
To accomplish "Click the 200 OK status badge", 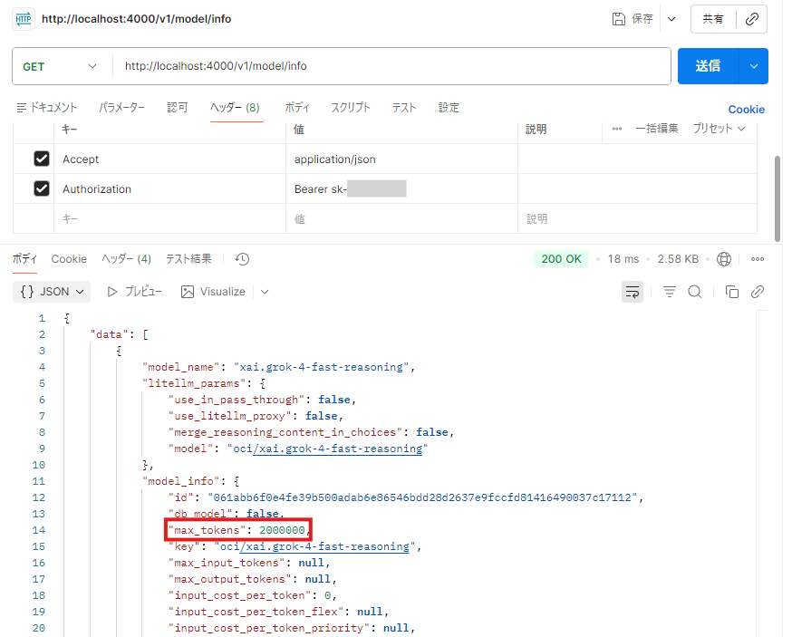I will tap(561, 259).
